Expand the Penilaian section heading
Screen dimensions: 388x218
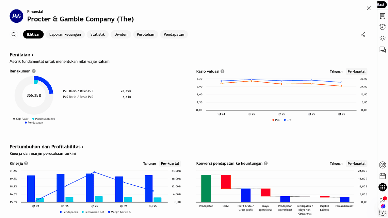(21, 55)
